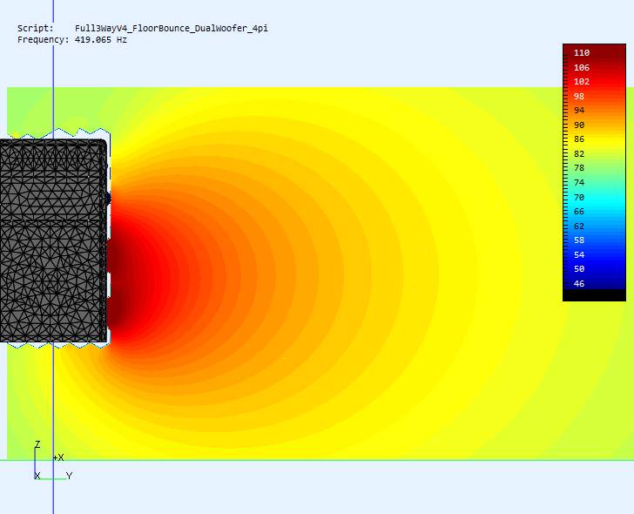Click the 50 label on color scale
Image resolution: width=634 pixels, height=514 pixels.
pyautogui.click(x=579, y=269)
